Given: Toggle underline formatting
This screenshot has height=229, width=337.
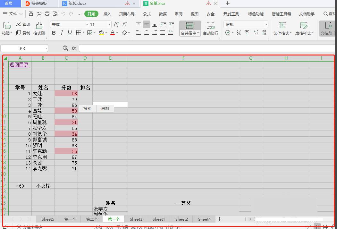Looking at the screenshot, I should coord(70,33).
